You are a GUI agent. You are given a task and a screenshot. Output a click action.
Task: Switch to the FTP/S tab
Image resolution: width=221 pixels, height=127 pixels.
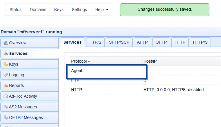tap(95, 42)
